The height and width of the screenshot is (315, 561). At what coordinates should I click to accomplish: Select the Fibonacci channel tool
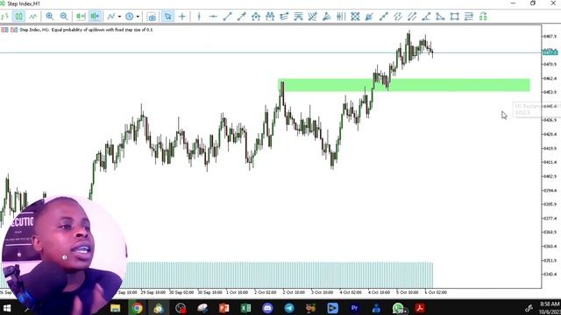click(x=284, y=17)
